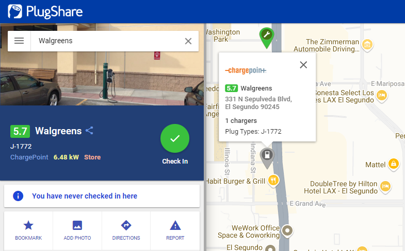Click 'You have never checked in here'
The image size is (405, 251).
[85, 196]
